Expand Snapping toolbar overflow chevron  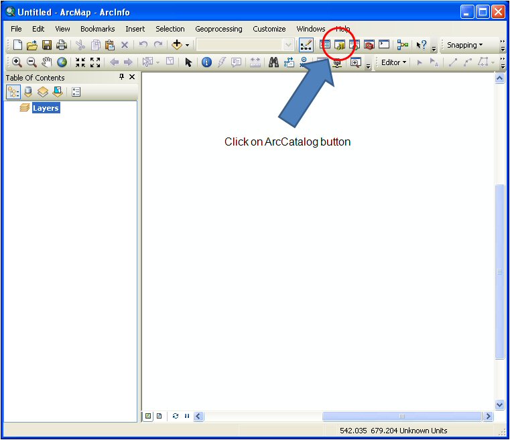tap(503, 46)
